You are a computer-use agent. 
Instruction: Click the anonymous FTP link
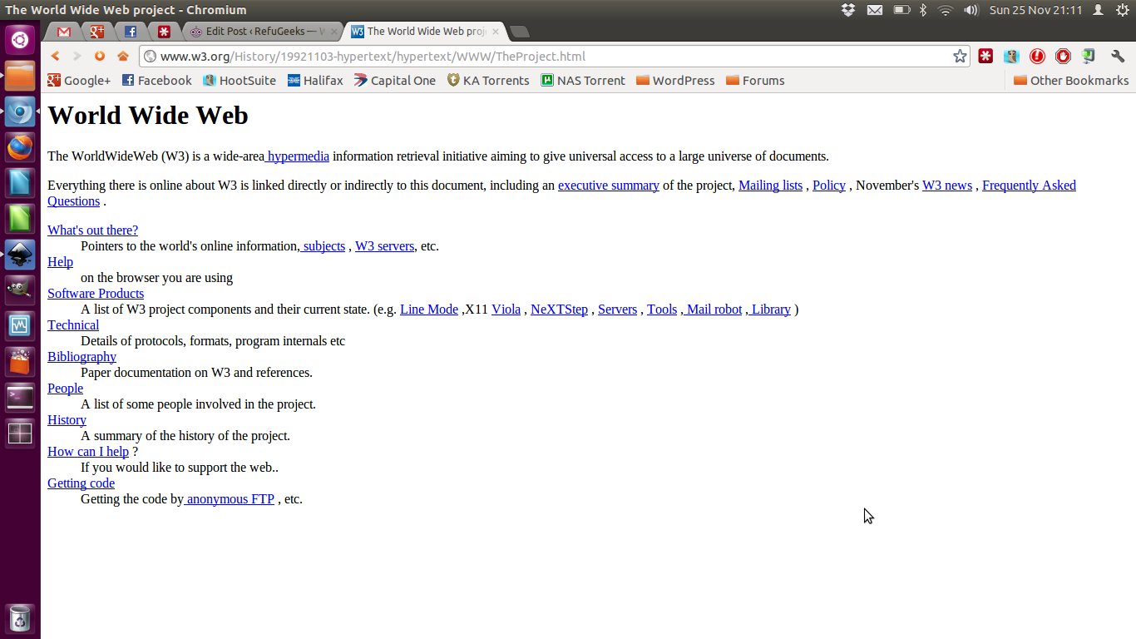pyautogui.click(x=230, y=499)
